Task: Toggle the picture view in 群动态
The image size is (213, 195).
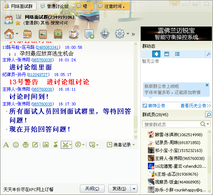Action: (x=167, y=54)
